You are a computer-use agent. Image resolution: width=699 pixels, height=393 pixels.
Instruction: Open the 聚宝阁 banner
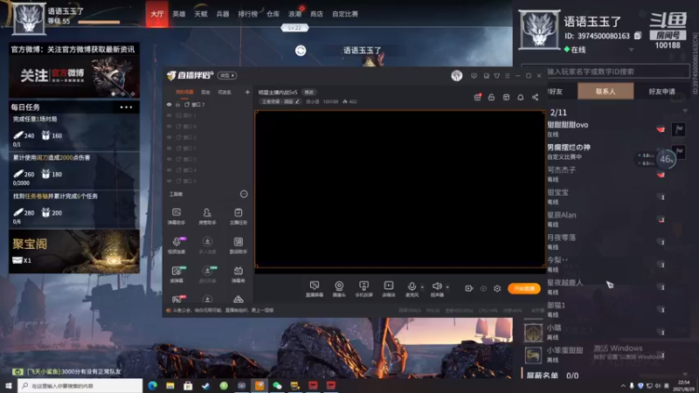pos(74,252)
